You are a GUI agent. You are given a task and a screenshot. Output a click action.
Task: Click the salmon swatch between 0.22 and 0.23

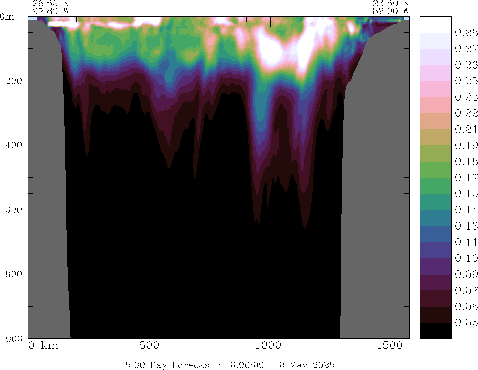click(435, 105)
